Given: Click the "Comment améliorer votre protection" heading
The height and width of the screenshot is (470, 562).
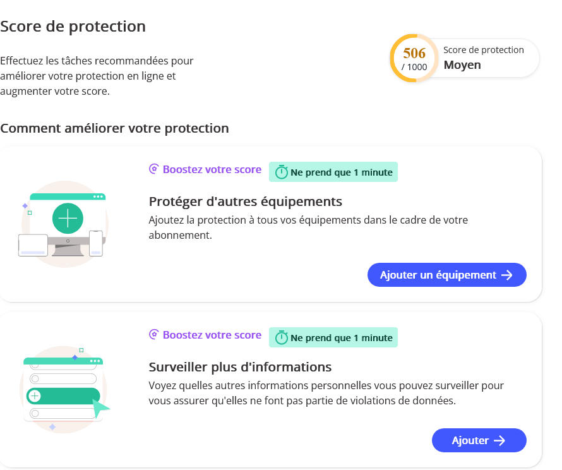Looking at the screenshot, I should pyautogui.click(x=114, y=128).
